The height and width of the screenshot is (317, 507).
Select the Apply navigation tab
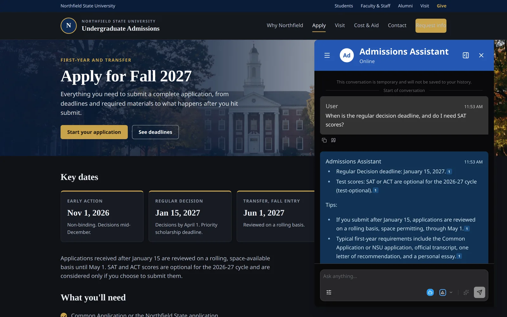tap(319, 25)
